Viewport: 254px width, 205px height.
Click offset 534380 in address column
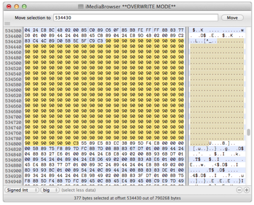[x=13, y=30]
